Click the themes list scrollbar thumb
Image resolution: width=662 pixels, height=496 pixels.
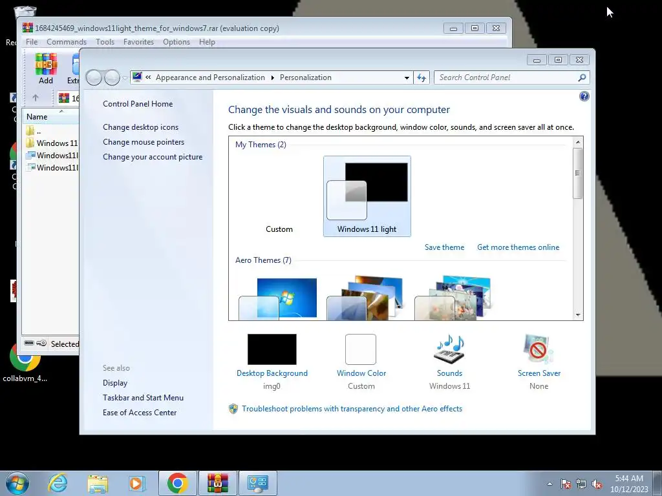tap(578, 173)
